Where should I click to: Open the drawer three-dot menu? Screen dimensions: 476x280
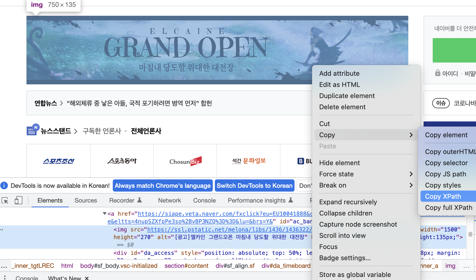point(5,277)
